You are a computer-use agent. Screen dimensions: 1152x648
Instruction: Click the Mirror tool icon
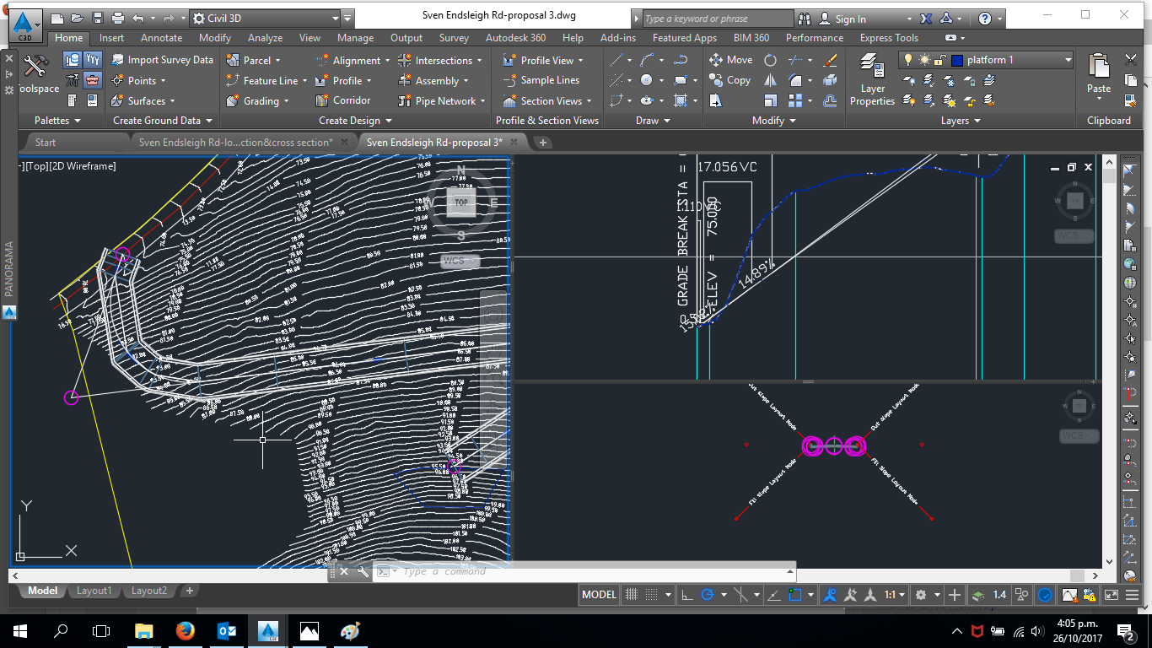click(x=770, y=80)
